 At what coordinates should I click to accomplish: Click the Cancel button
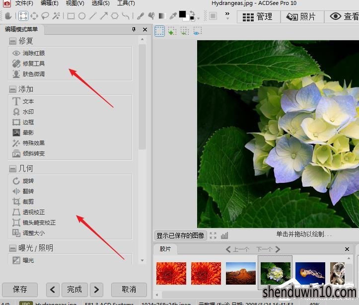[129, 290]
